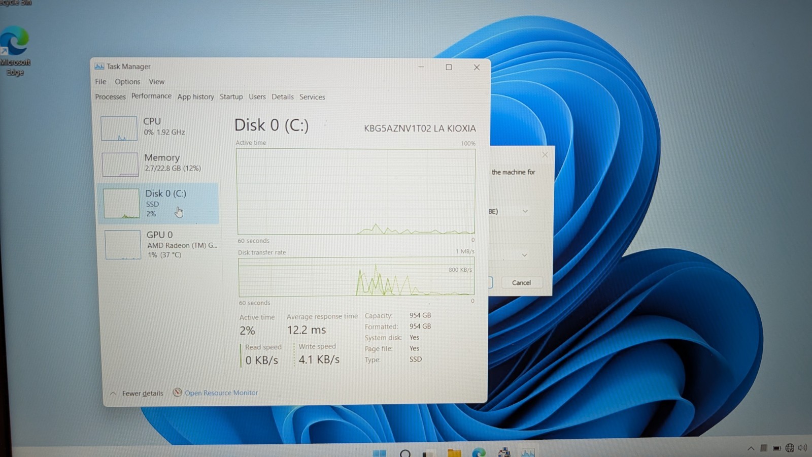Open Task View from taskbar
The height and width of the screenshot is (457, 812).
(428, 454)
